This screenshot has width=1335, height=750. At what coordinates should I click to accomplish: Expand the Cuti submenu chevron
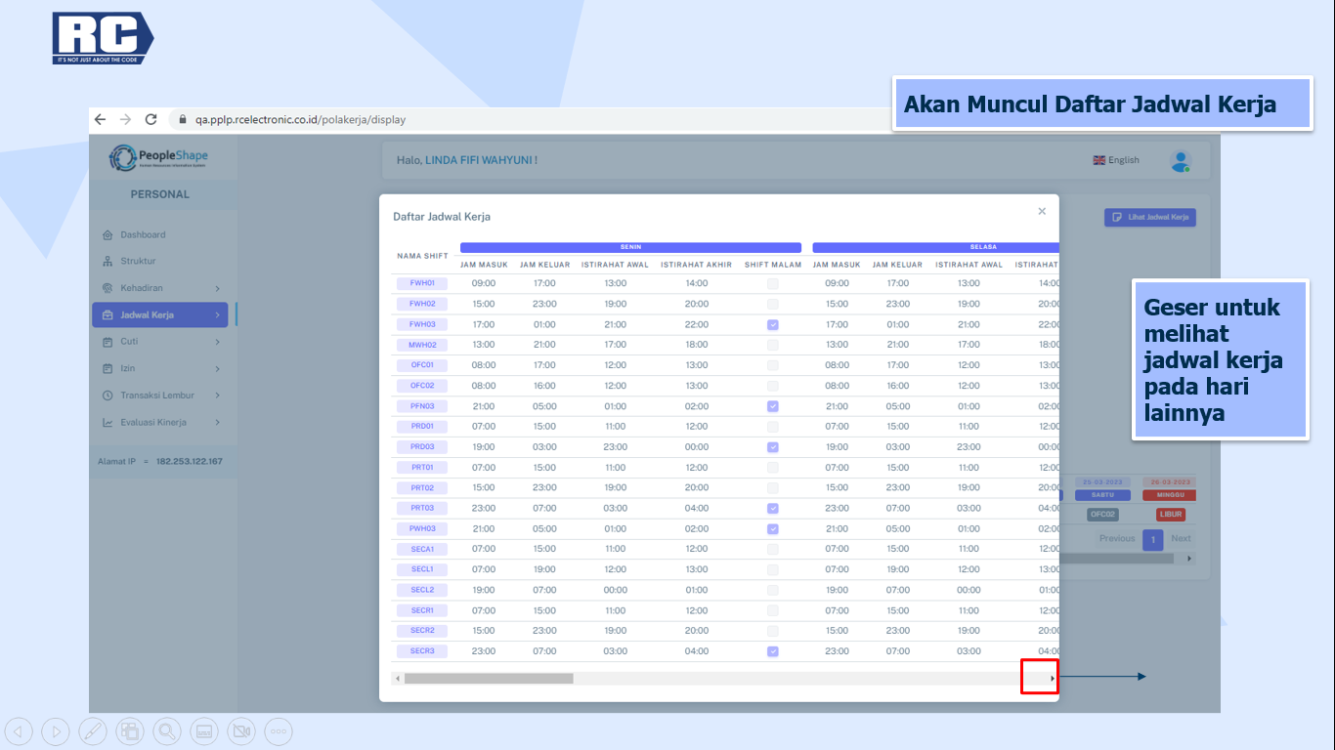(217, 342)
